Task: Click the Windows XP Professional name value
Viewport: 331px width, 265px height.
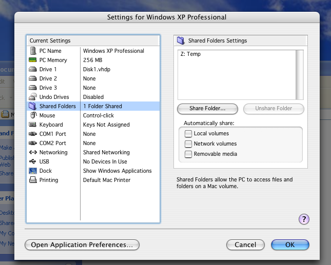Action: click(x=113, y=51)
